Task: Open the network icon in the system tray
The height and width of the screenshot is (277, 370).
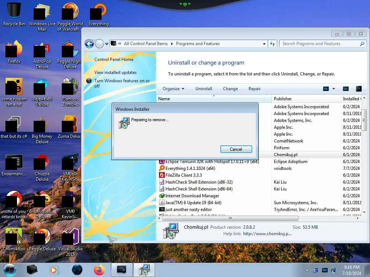Action: tap(325, 270)
